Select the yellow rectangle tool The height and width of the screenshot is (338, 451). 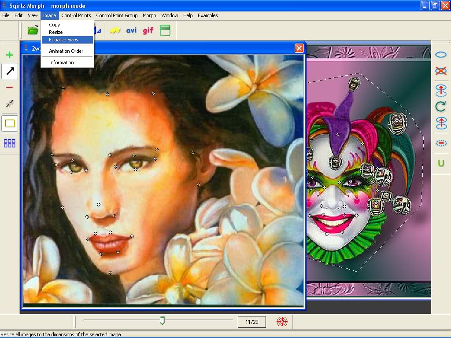click(10, 124)
